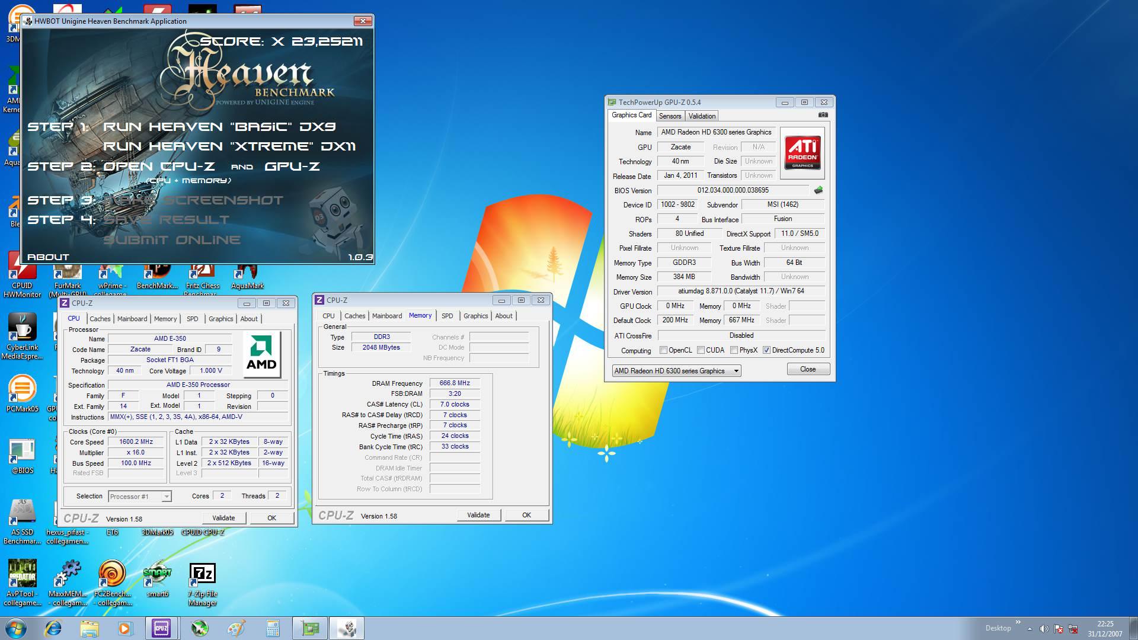Viewport: 1138px width, 640px height.
Task: Click Validate in the left CPU-Z window
Action: click(x=223, y=518)
